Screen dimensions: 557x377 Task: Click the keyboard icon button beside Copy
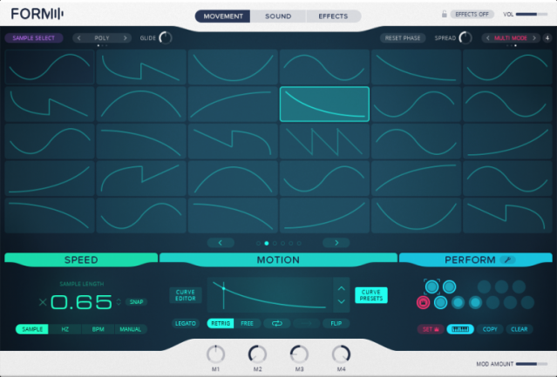[x=460, y=329]
